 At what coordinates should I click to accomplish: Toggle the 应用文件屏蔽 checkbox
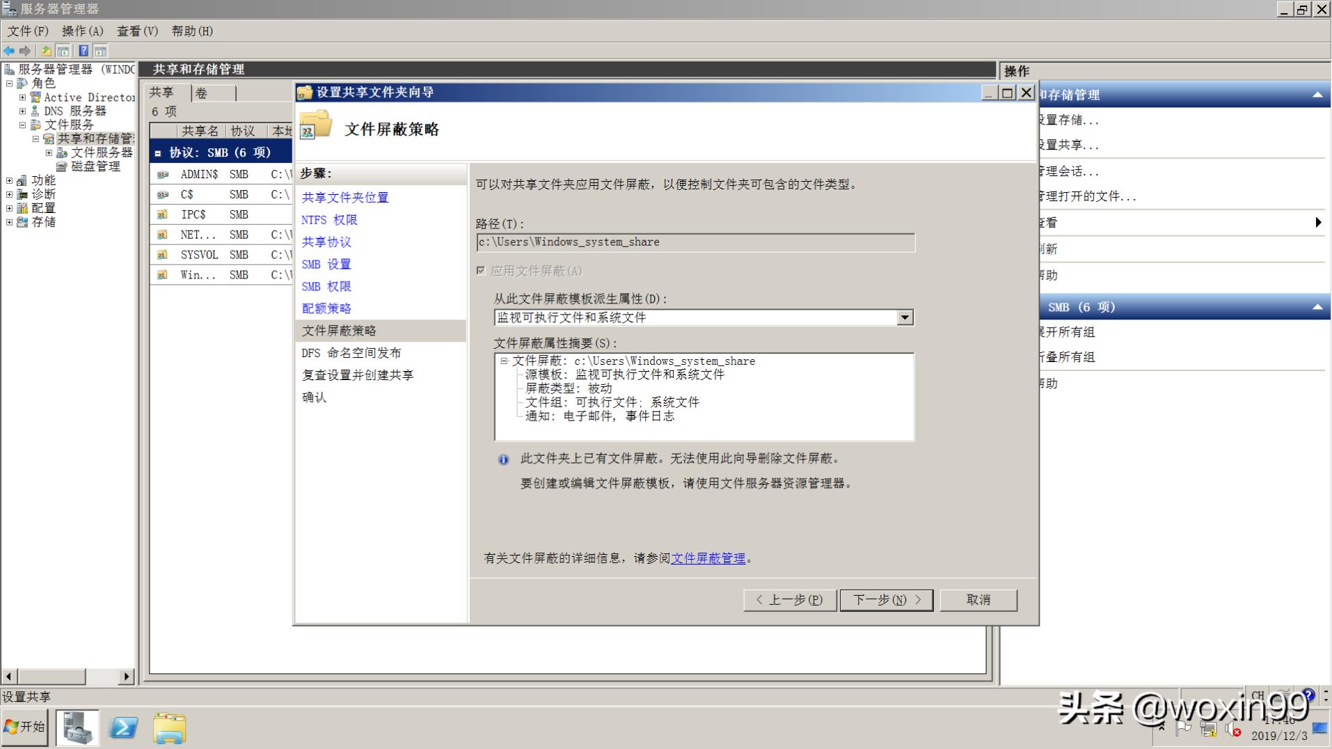[x=479, y=271]
